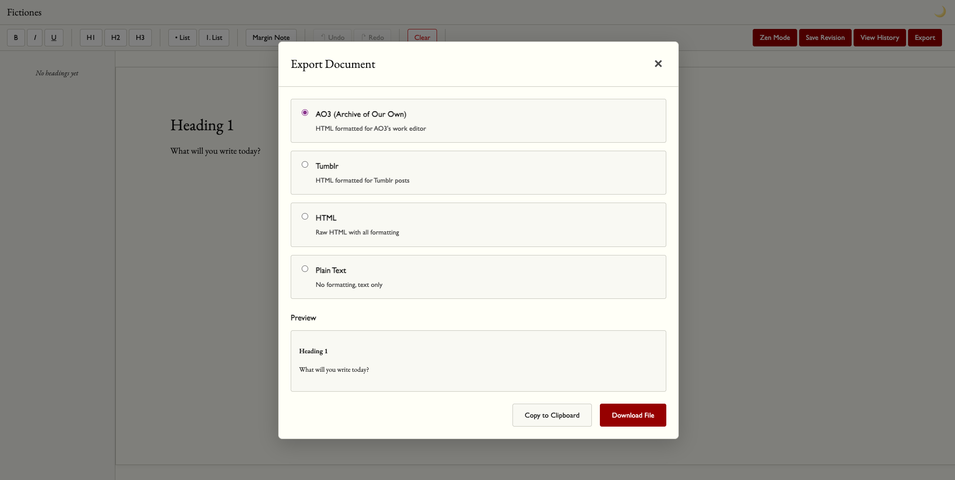Click the red Clear button
The image size is (955, 480).
click(422, 37)
